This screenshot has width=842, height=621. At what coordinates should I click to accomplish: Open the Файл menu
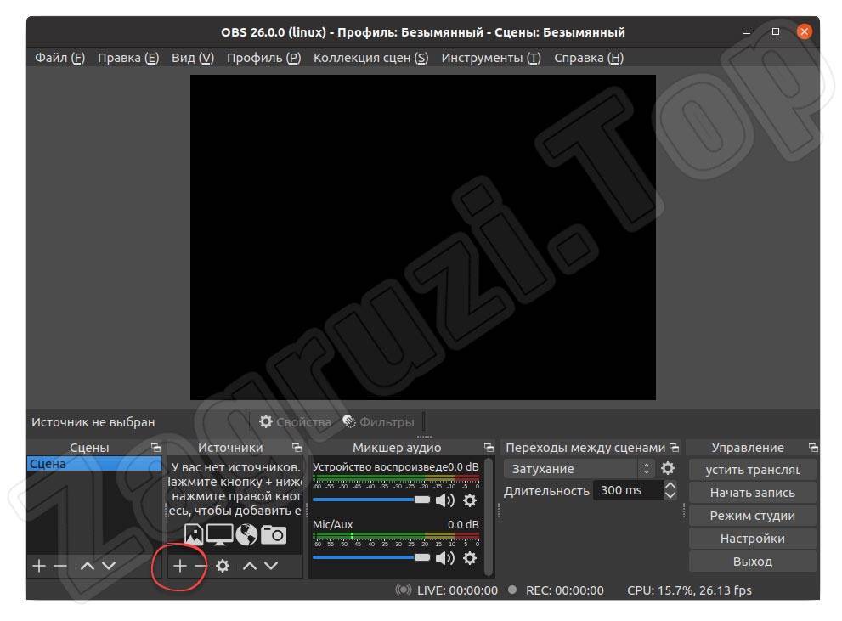tap(59, 58)
